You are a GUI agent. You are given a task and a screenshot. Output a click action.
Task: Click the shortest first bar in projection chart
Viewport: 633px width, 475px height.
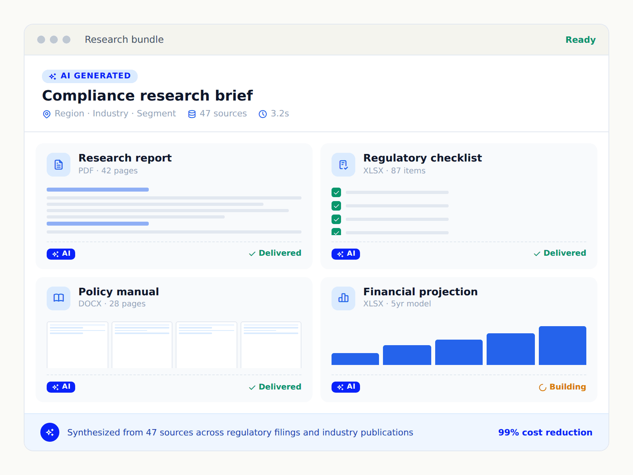point(355,359)
